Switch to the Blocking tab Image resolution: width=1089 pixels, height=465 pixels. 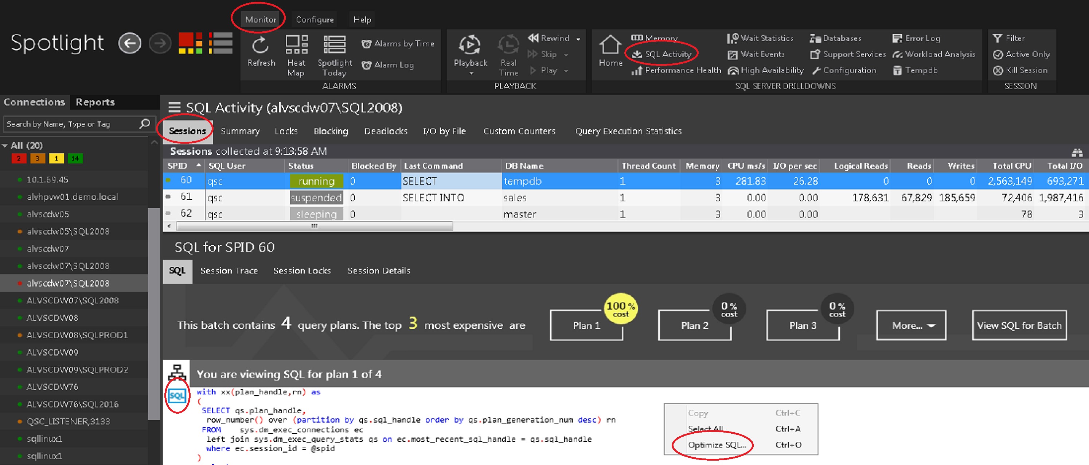pos(331,131)
